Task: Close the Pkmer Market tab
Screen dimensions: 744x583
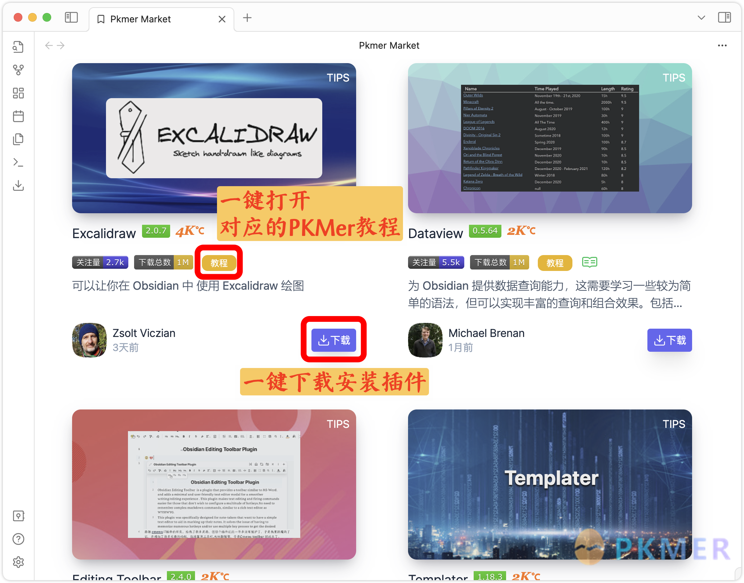Action: click(222, 19)
